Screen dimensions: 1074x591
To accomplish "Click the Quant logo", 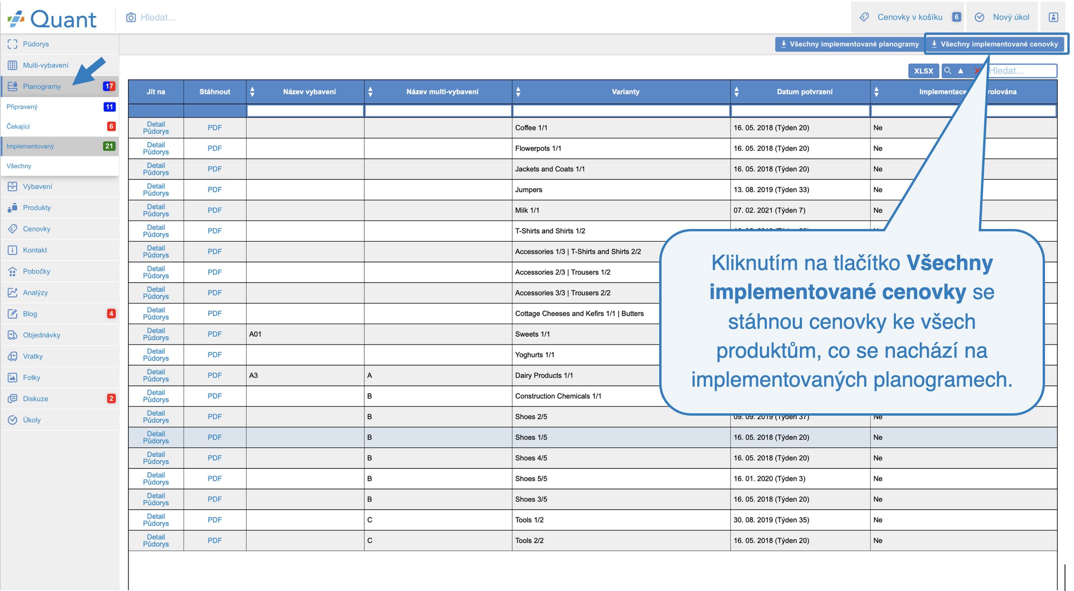I will click(52, 18).
